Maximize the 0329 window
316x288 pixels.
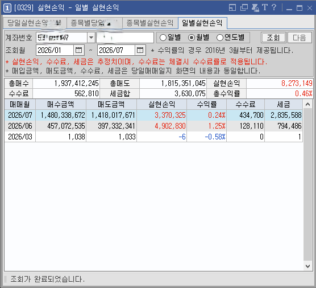tap(300, 8)
